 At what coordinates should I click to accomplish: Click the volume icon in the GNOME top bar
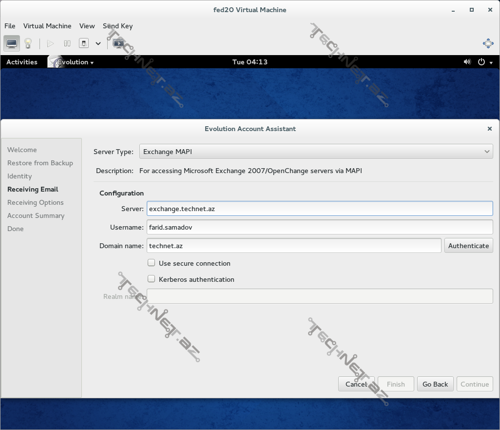[x=467, y=62]
